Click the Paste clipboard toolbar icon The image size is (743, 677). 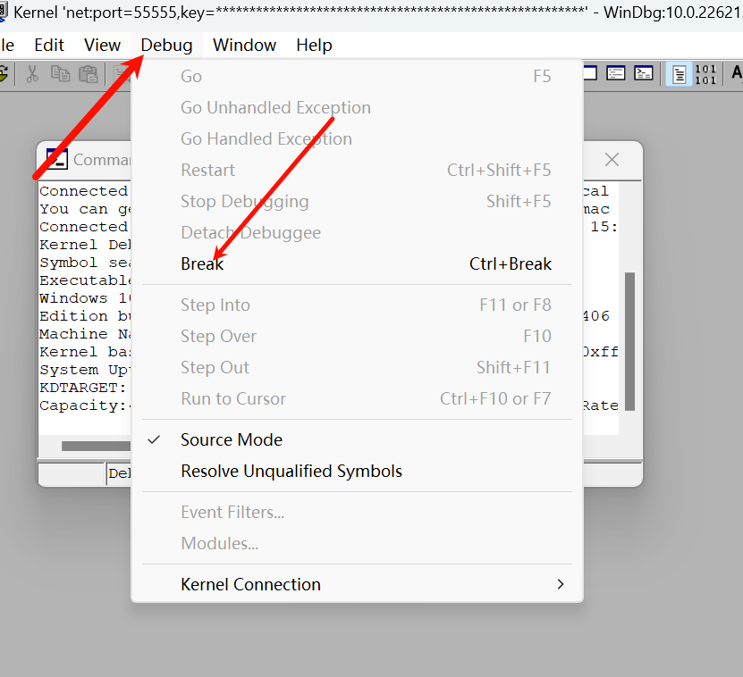coord(88,74)
